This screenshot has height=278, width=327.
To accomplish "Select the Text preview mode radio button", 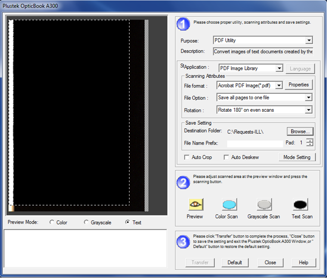I will click(127, 222).
